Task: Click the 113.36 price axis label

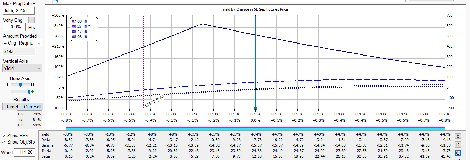Action: click(66, 114)
